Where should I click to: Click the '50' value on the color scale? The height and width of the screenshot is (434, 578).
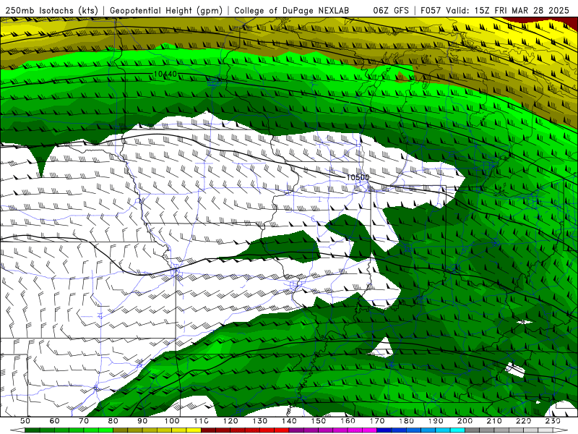pos(25,421)
